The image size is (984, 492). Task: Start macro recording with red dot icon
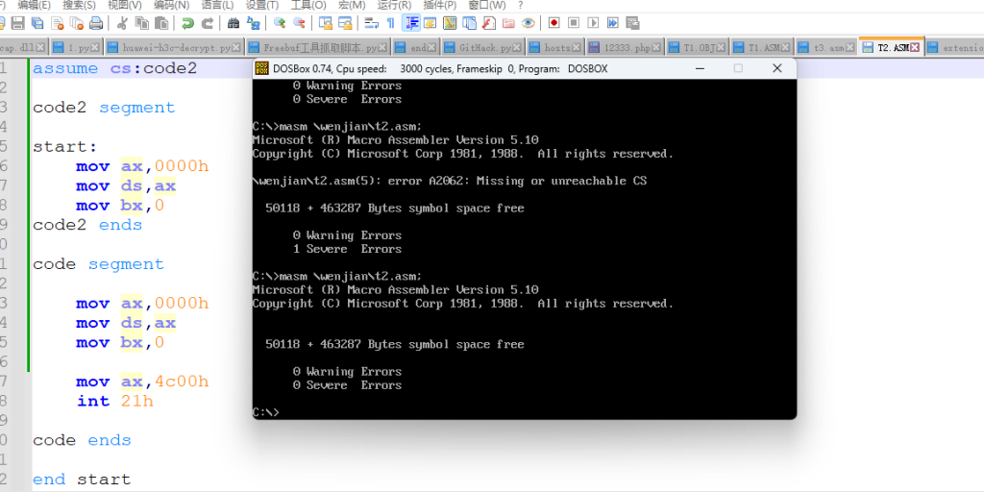(553, 22)
